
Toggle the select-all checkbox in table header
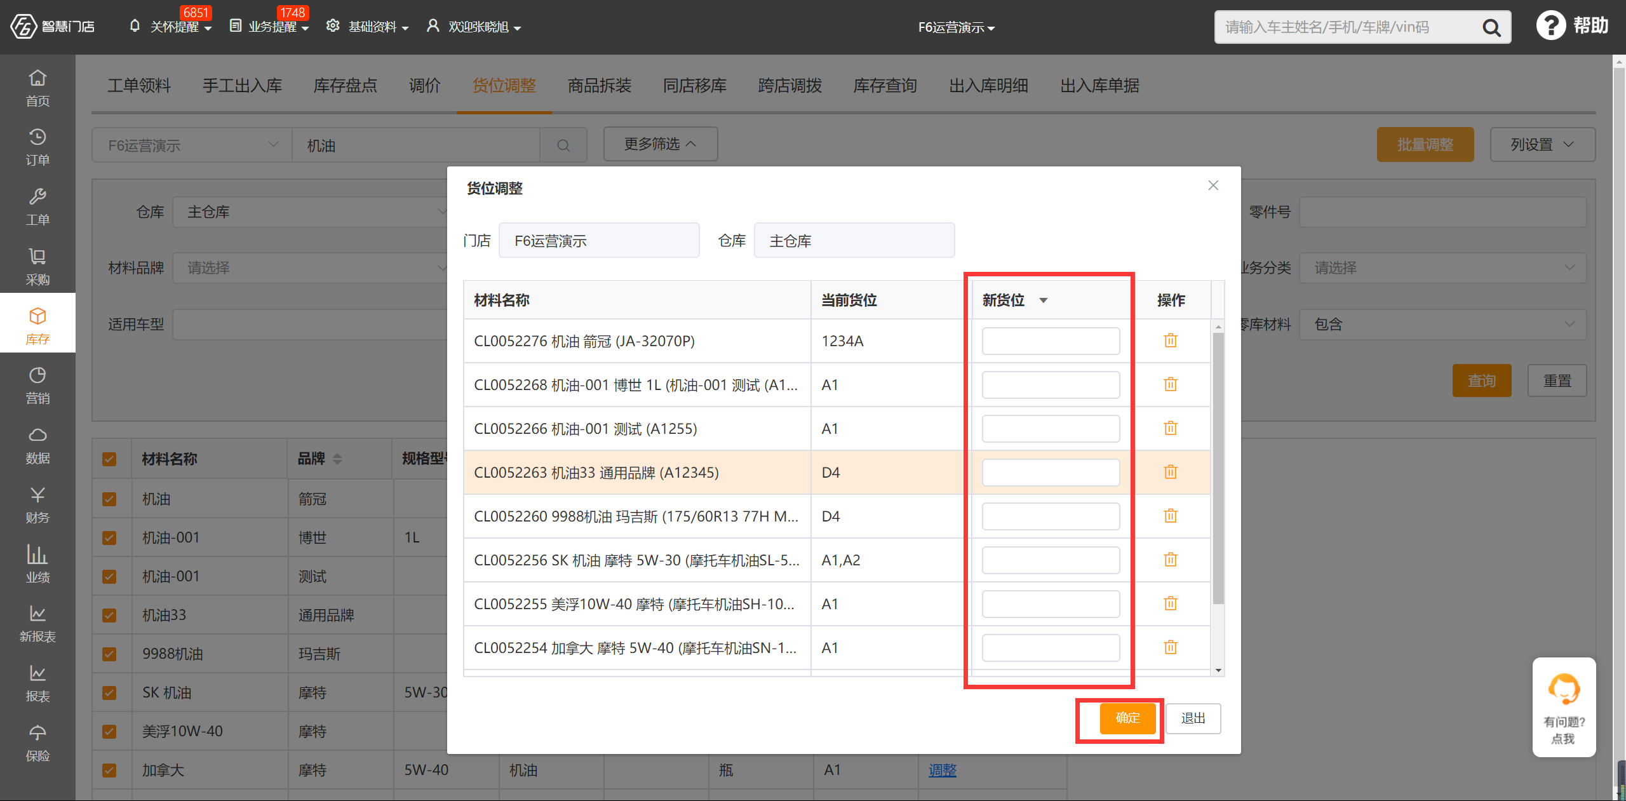point(109,459)
